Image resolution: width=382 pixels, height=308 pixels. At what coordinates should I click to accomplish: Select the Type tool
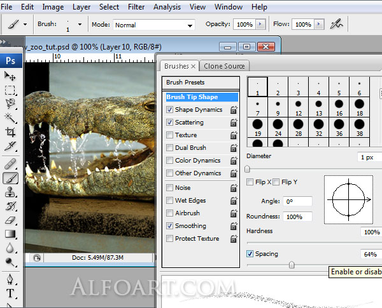pyautogui.click(x=10, y=293)
